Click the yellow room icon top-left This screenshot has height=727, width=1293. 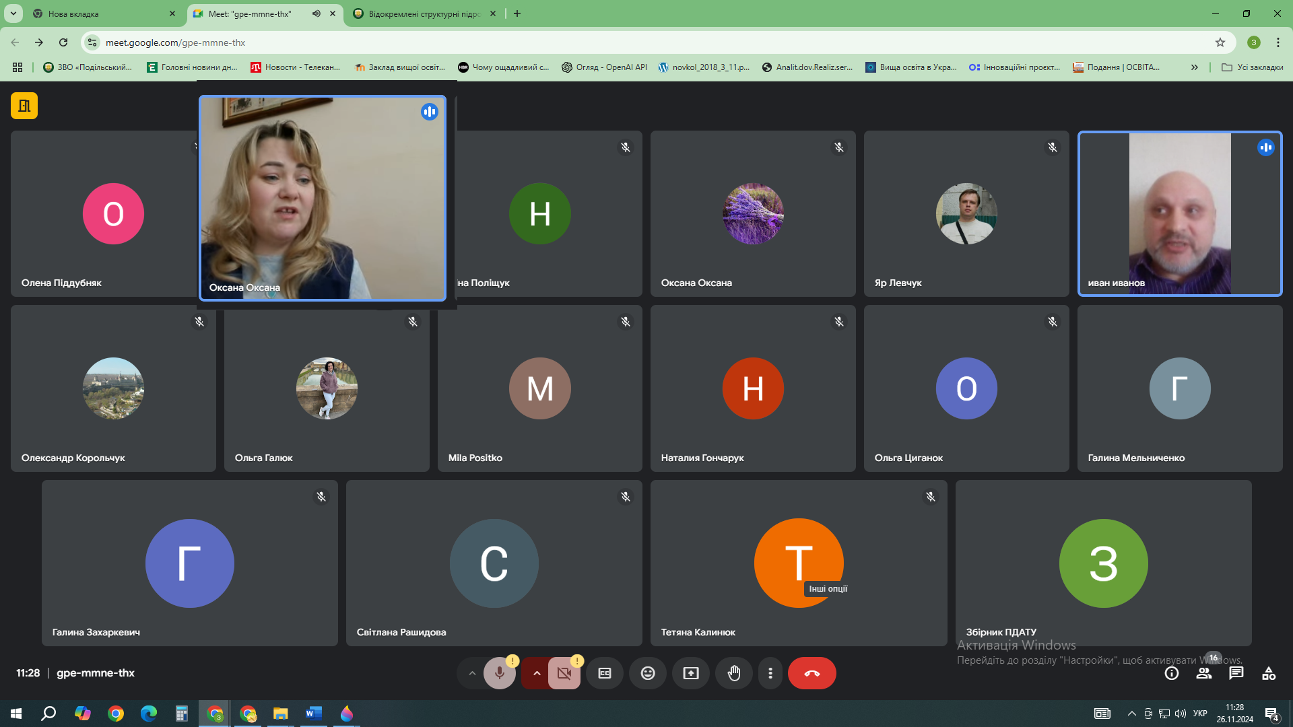click(24, 106)
